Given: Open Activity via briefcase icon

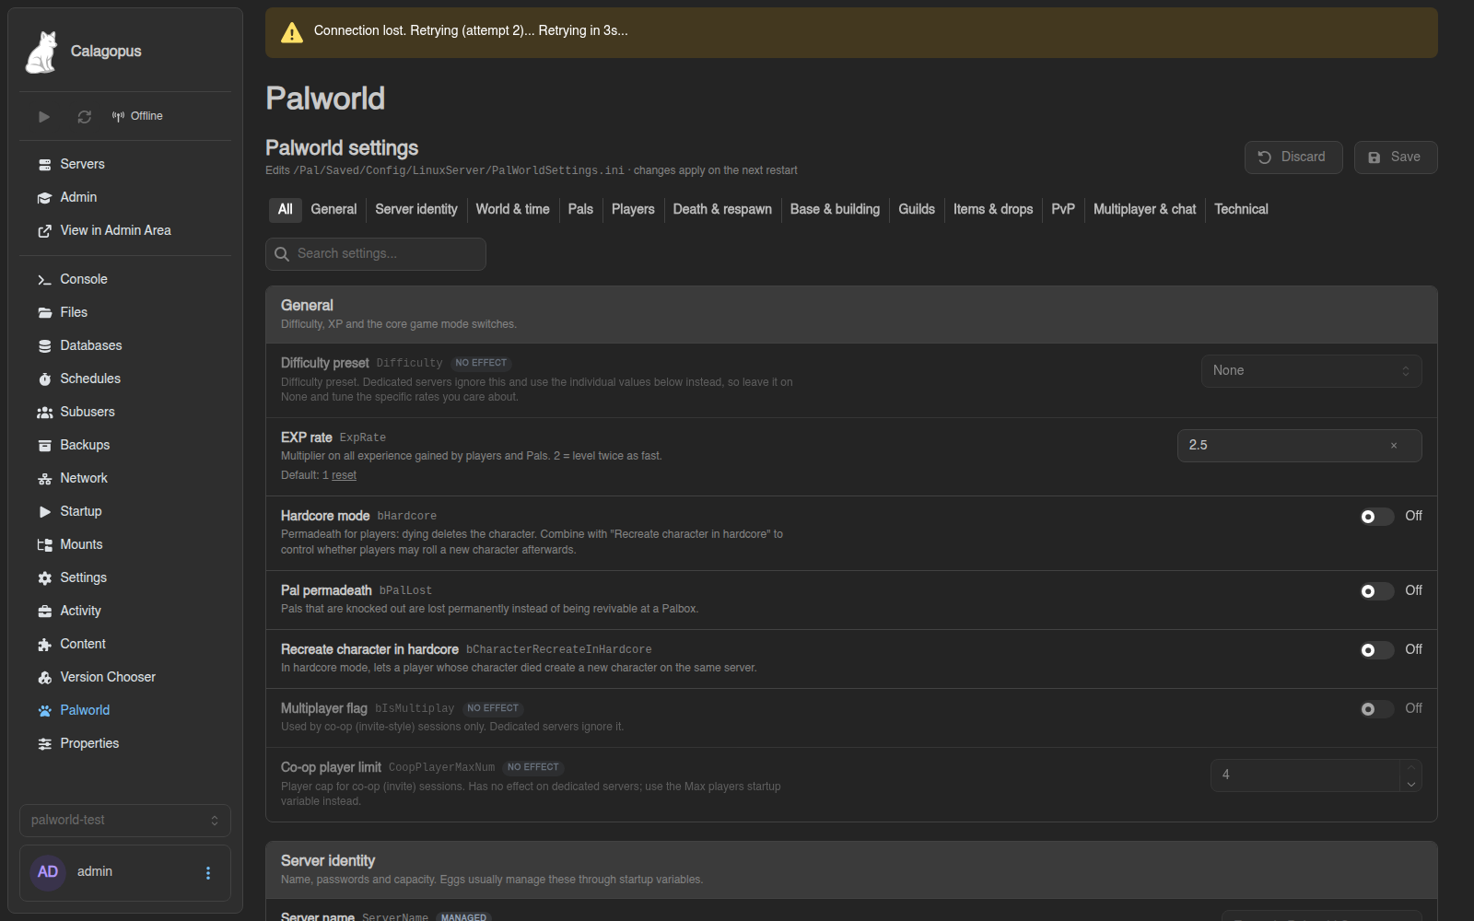Looking at the screenshot, I should tap(44, 611).
